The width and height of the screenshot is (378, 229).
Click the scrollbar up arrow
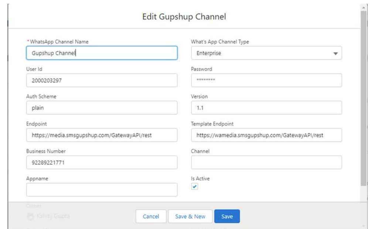coord(364,8)
